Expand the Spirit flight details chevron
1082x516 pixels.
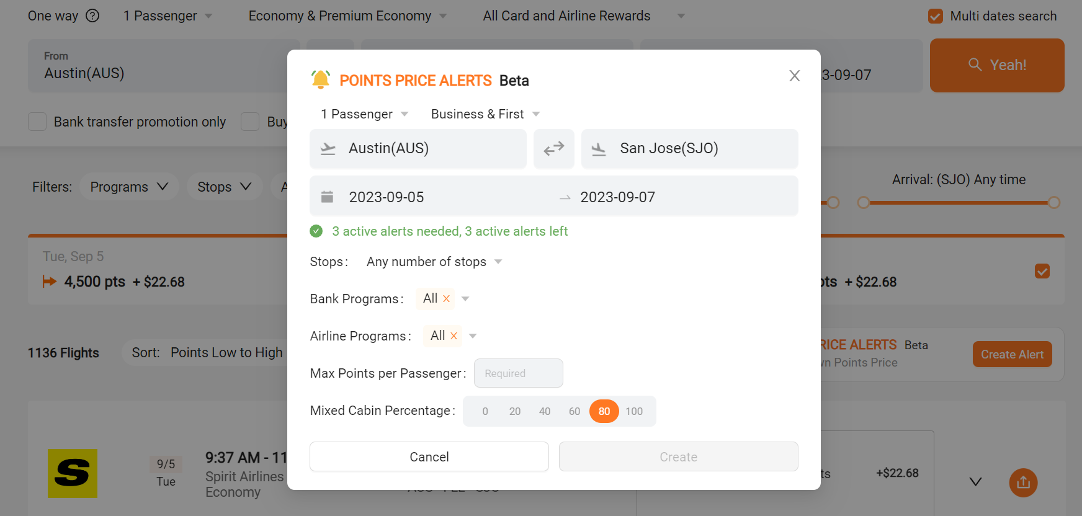(x=975, y=482)
